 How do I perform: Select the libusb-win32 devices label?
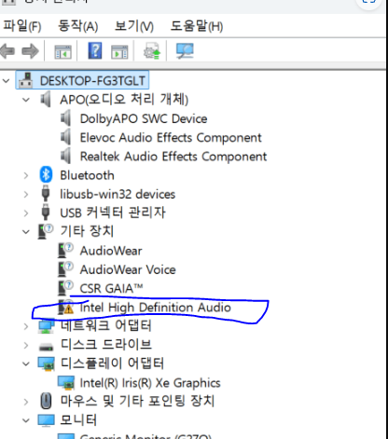118,195
